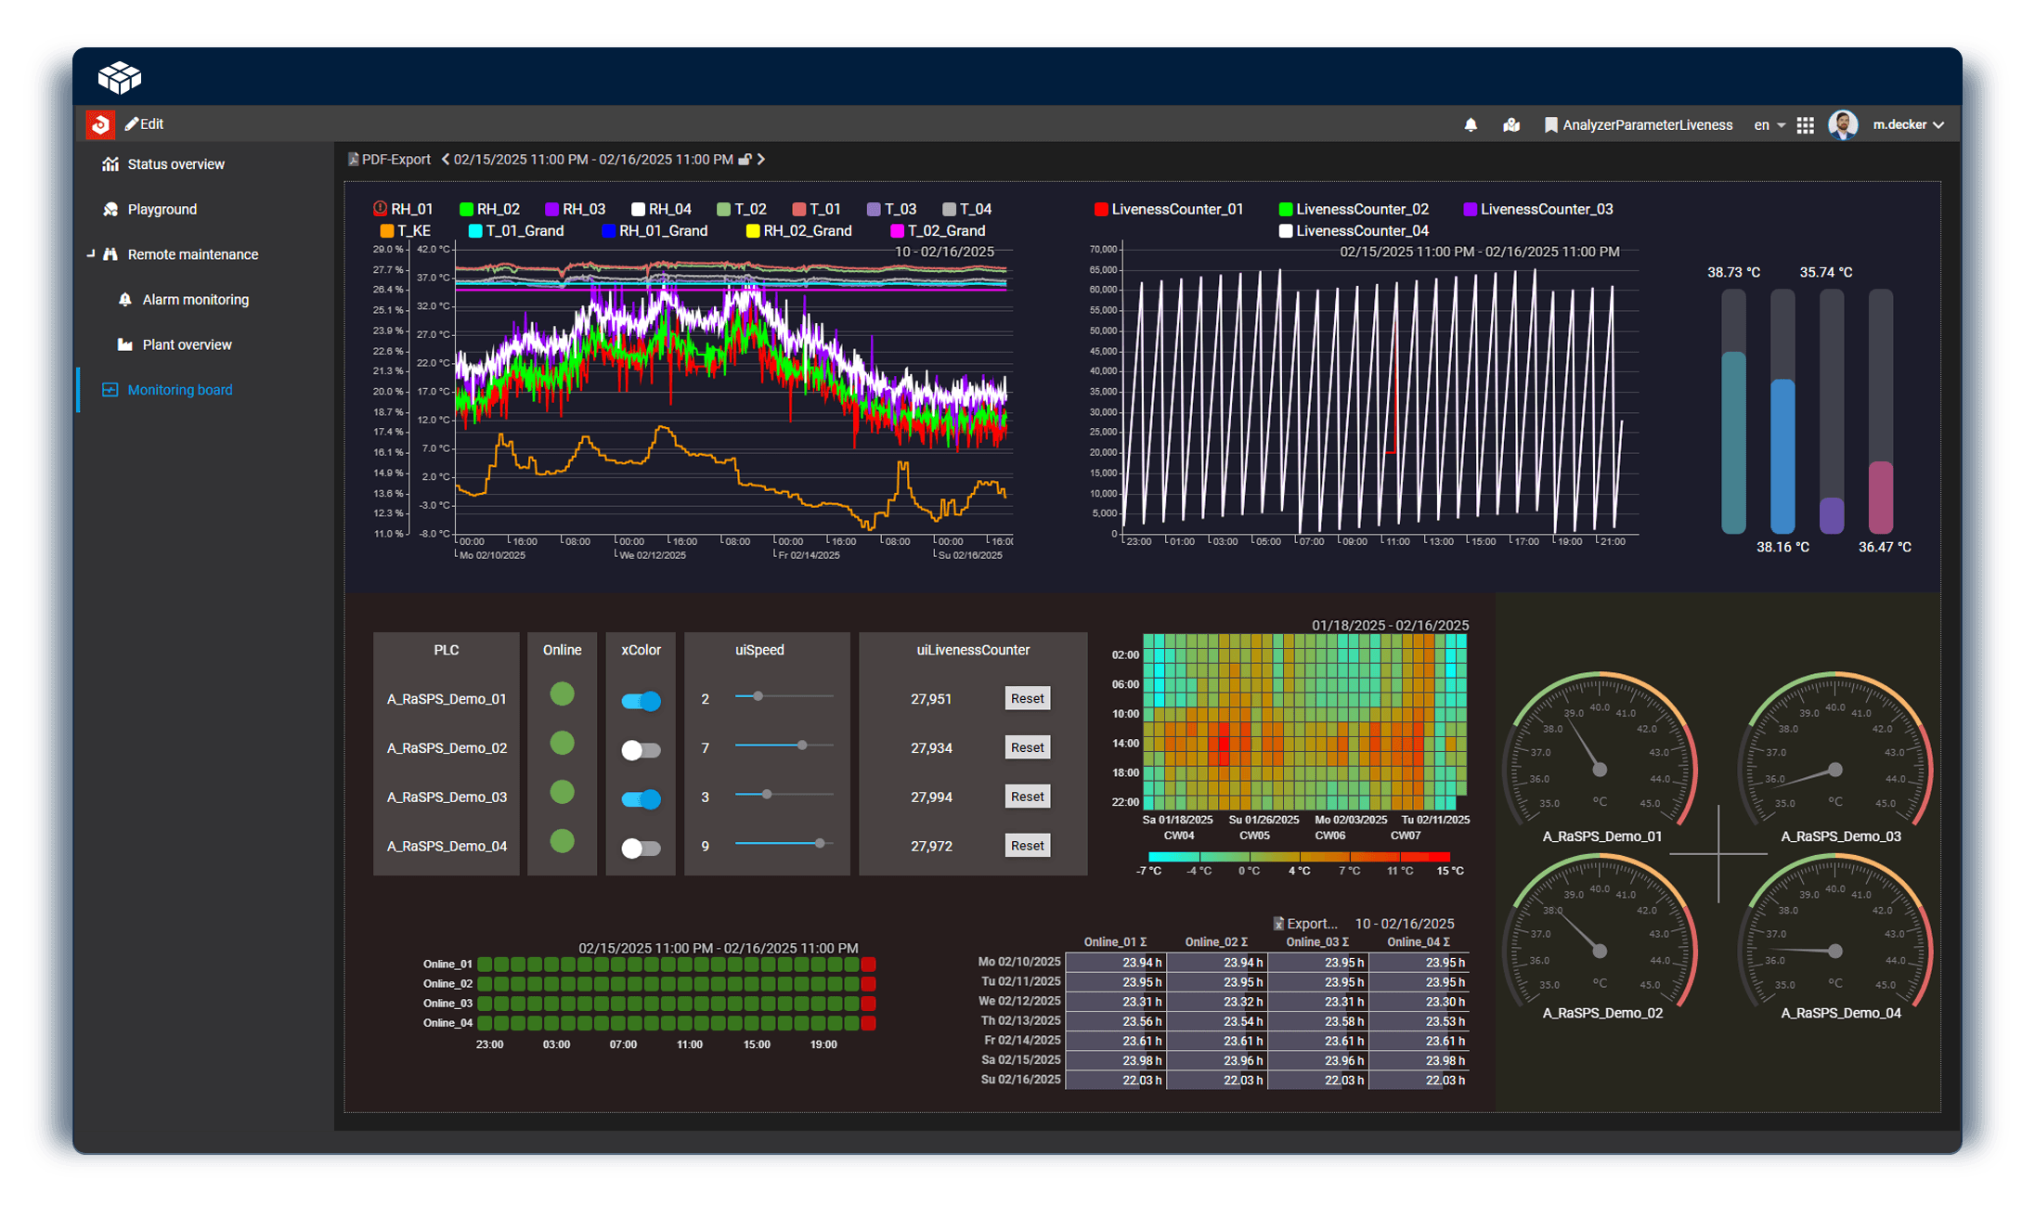Click the user-location map icon in header
This screenshot has height=1218, width=2035.
coord(1511,124)
